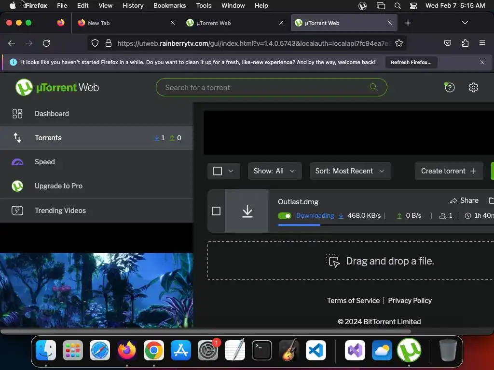The width and height of the screenshot is (494, 370).
Task: Open the Bookmarks menu
Action: pyautogui.click(x=169, y=6)
